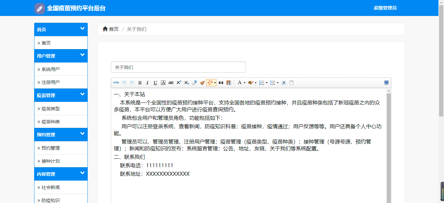
Task: Collapse the 用户管理 sidebar section
Action: click(82, 55)
